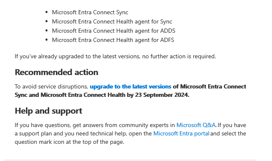Click the "To avoid service disruptions" text

click(x=52, y=86)
